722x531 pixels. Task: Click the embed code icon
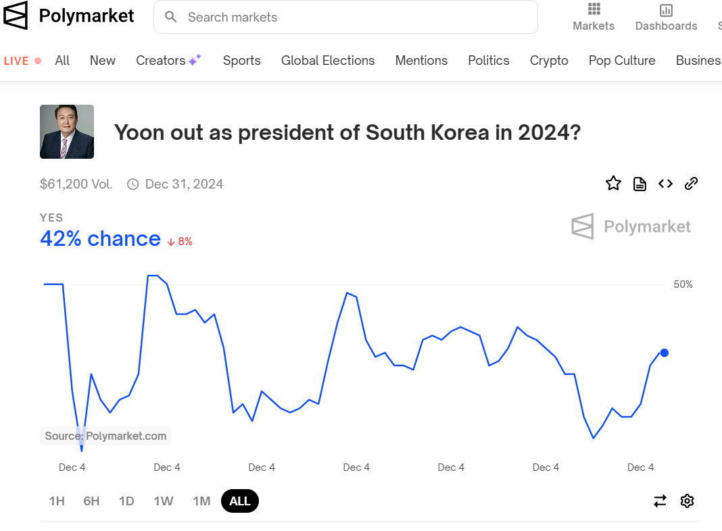(665, 183)
